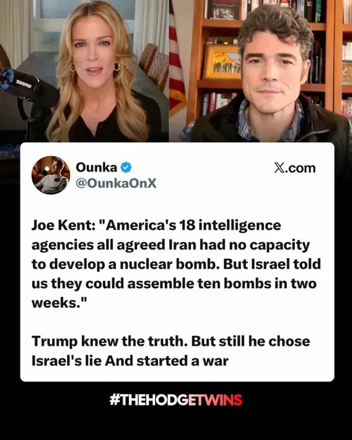
Task: Click the X logo beside .com
Action: (279, 168)
